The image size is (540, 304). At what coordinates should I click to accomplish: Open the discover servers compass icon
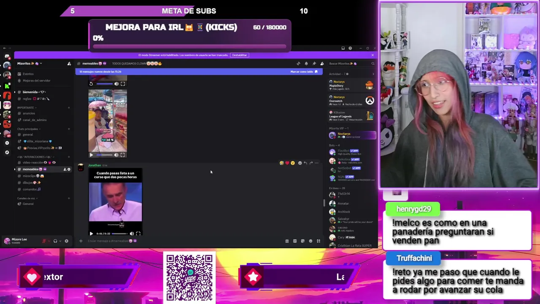pos(7,152)
